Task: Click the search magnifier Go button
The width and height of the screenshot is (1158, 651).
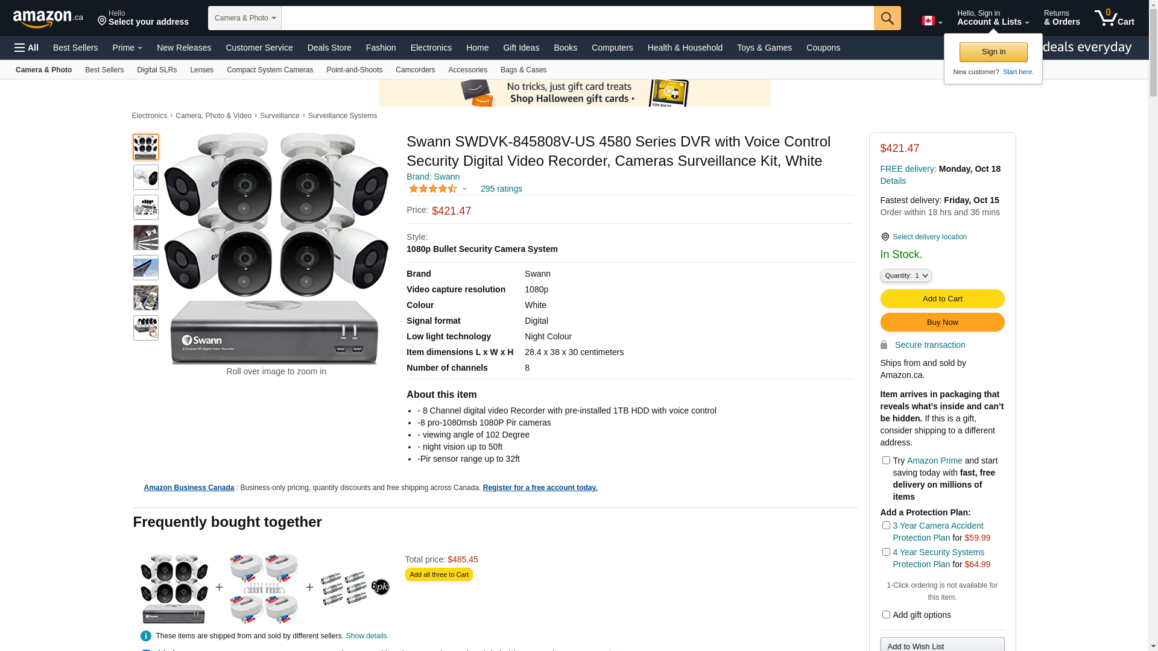Action: click(887, 18)
